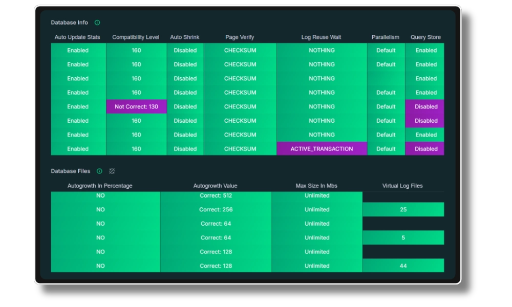This screenshot has width=512, height=307.
Task: Click the Auto Update Stats column header
Action: pos(77,37)
